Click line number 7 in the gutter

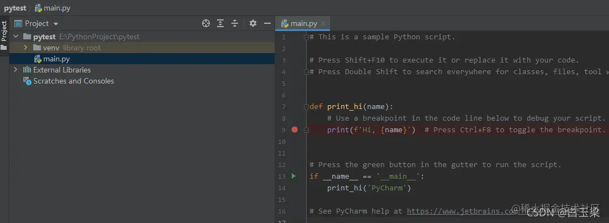pos(283,106)
